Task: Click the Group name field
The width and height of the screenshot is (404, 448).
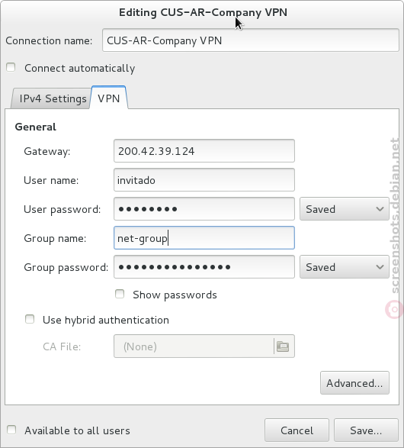Action: tap(204, 237)
